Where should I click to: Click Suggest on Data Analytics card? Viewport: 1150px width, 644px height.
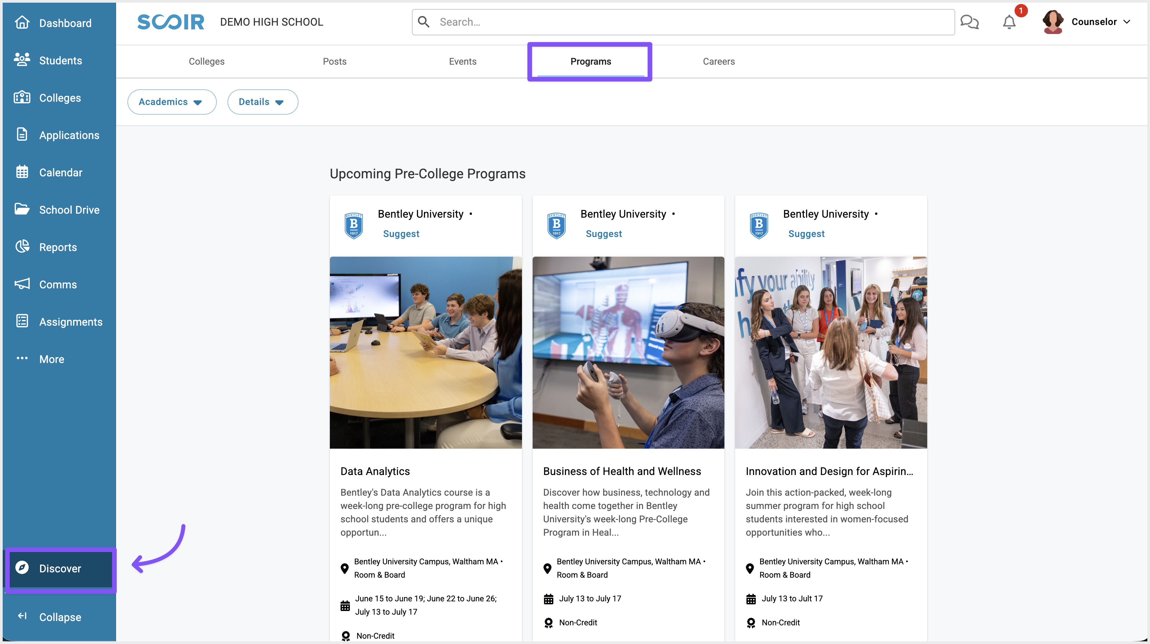401,234
